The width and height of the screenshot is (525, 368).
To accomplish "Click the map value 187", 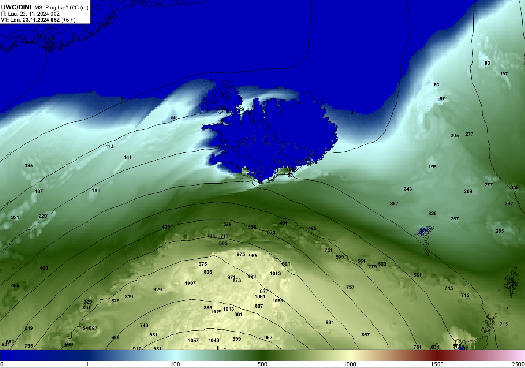I will coord(39,191).
